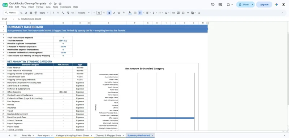Open the Extensions menu
The image size is (289, 138).
(66, 7)
